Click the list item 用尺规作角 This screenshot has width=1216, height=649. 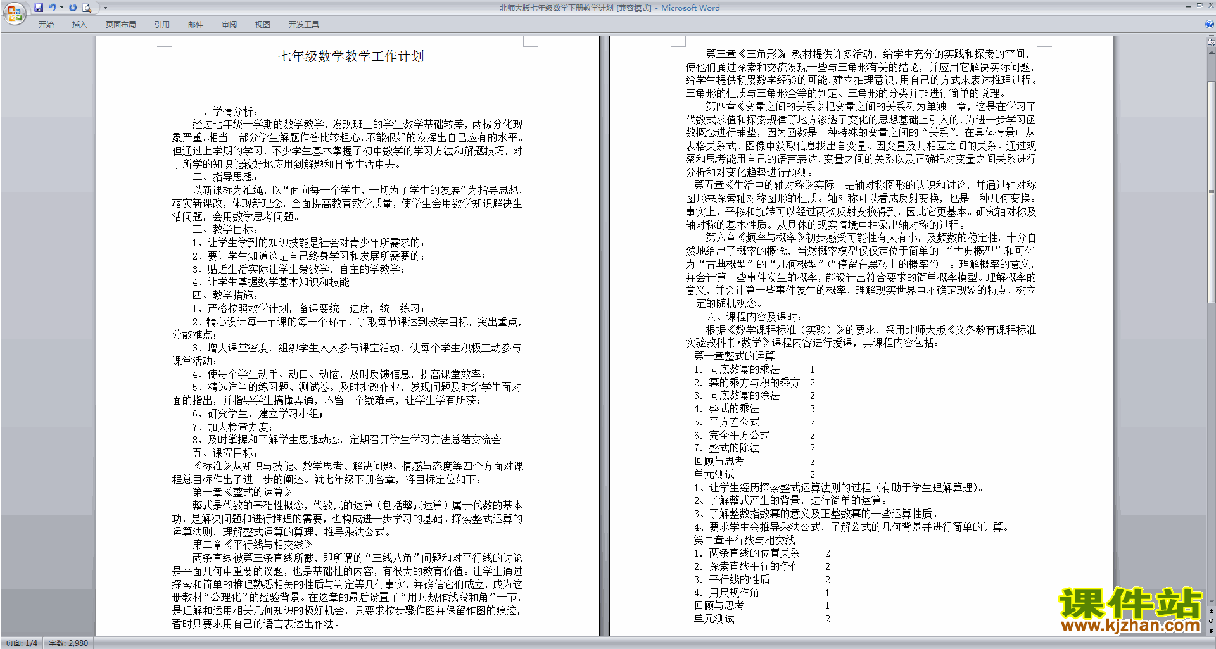pyautogui.click(x=734, y=593)
